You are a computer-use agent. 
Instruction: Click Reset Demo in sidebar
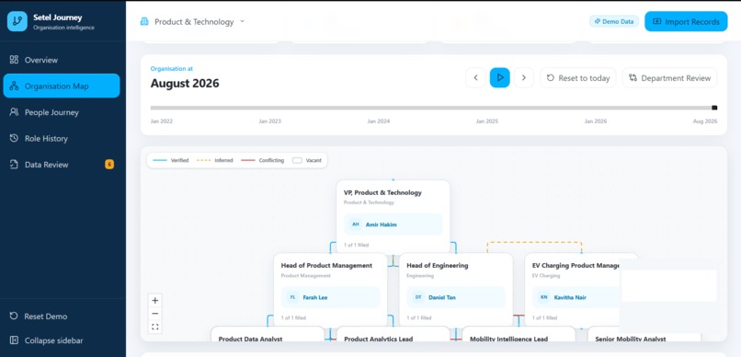coord(62,317)
